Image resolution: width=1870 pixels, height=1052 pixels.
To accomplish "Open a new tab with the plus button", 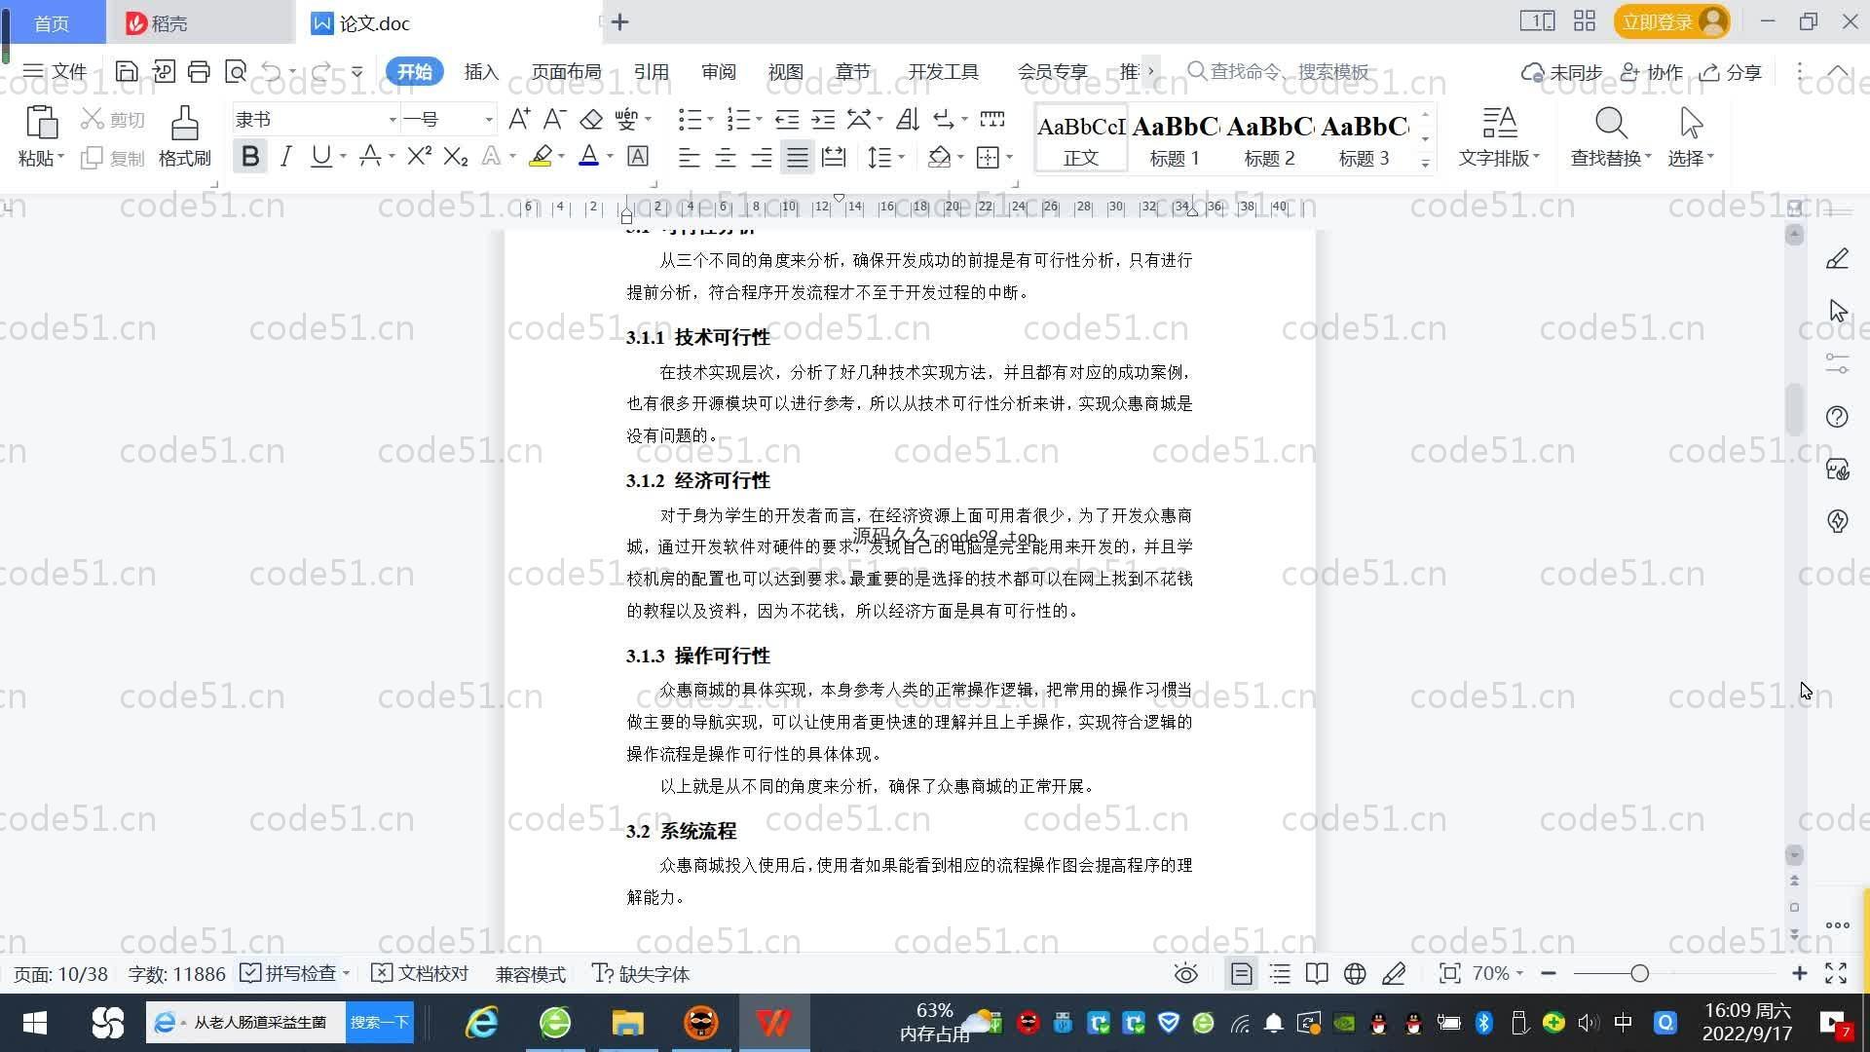I will 620,21.
